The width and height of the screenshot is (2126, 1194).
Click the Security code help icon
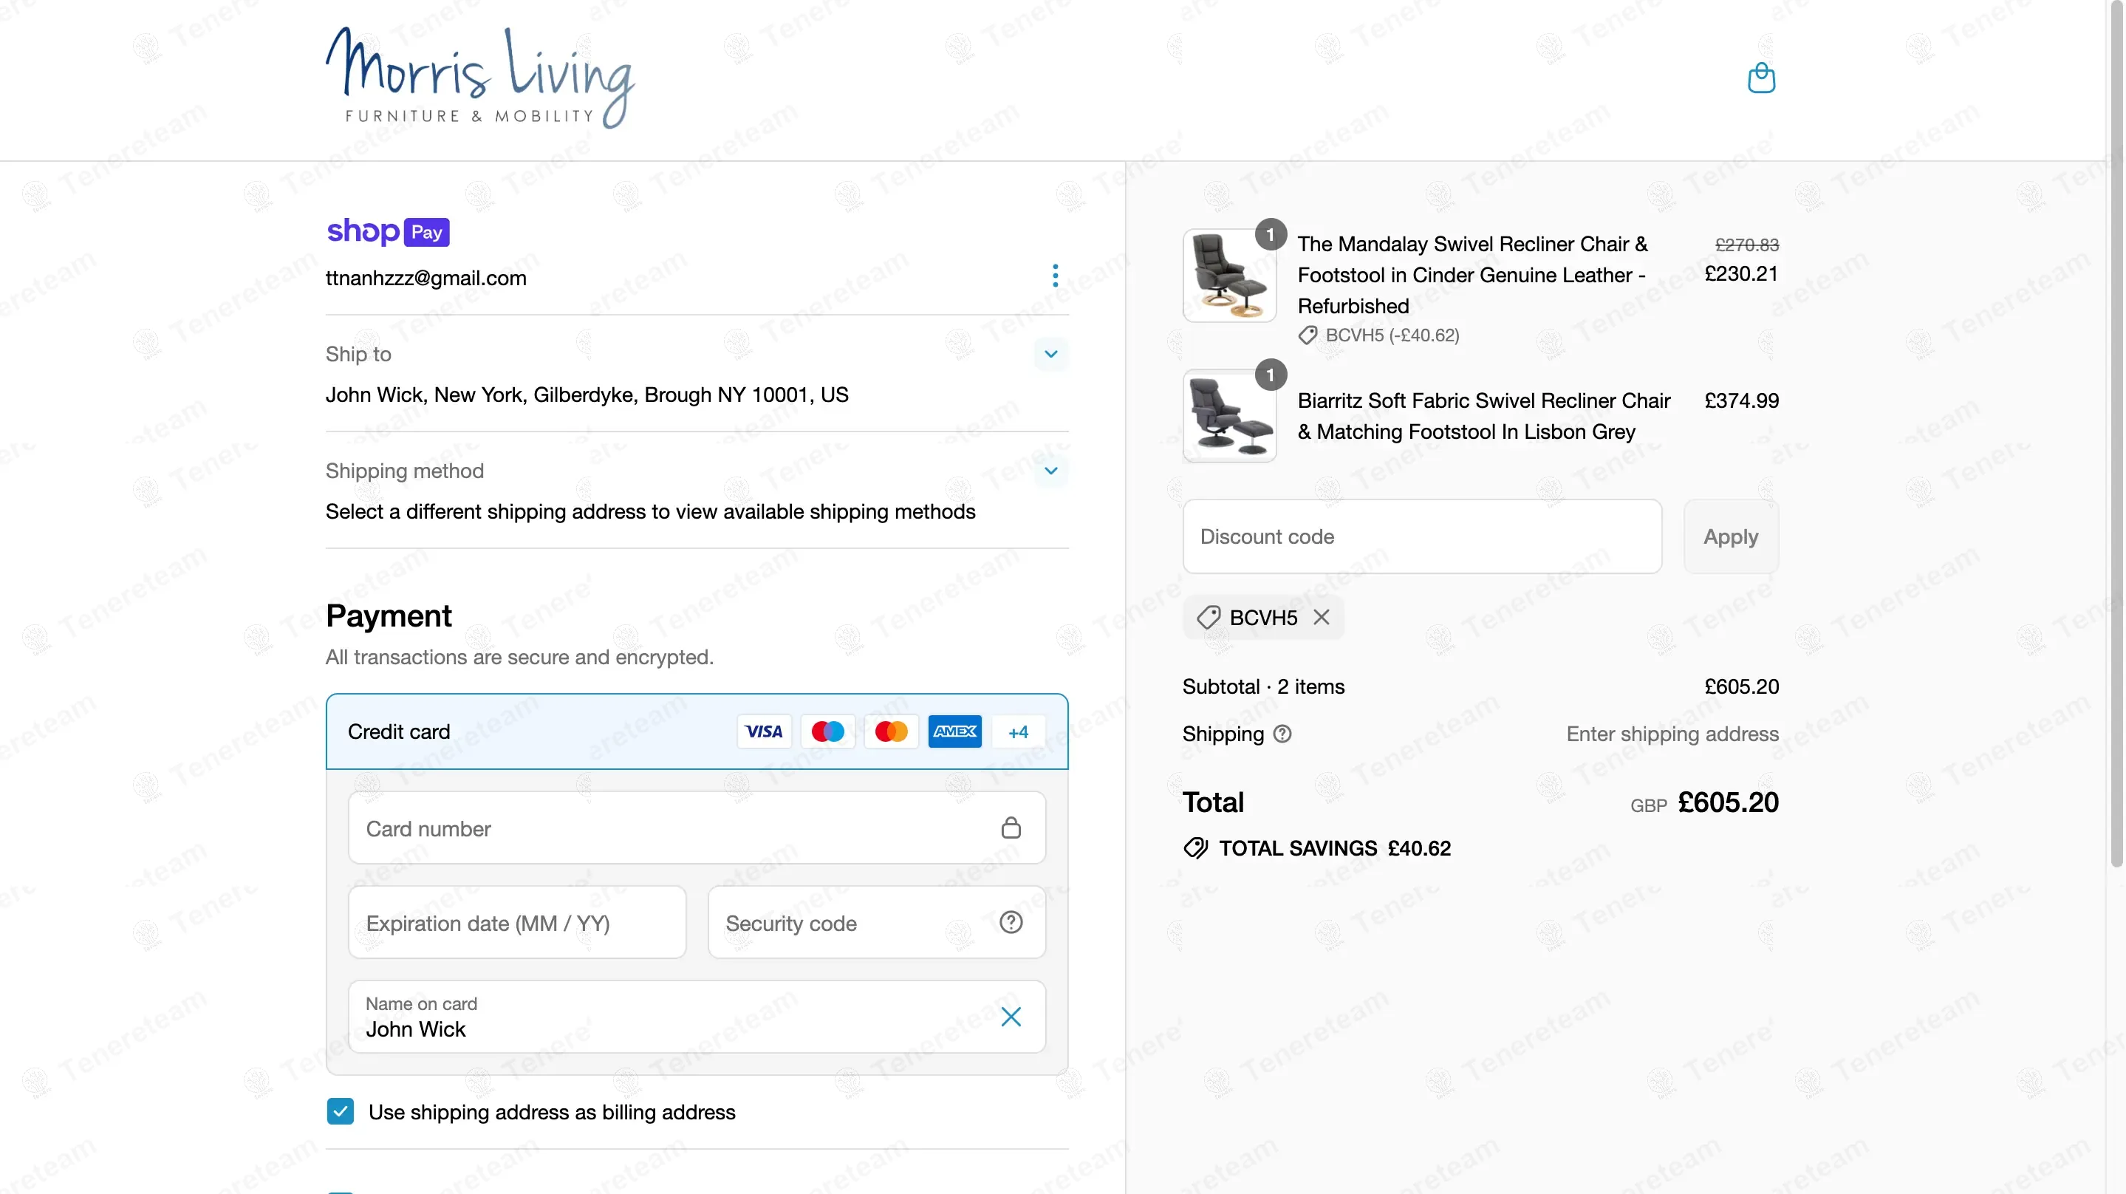point(1010,922)
